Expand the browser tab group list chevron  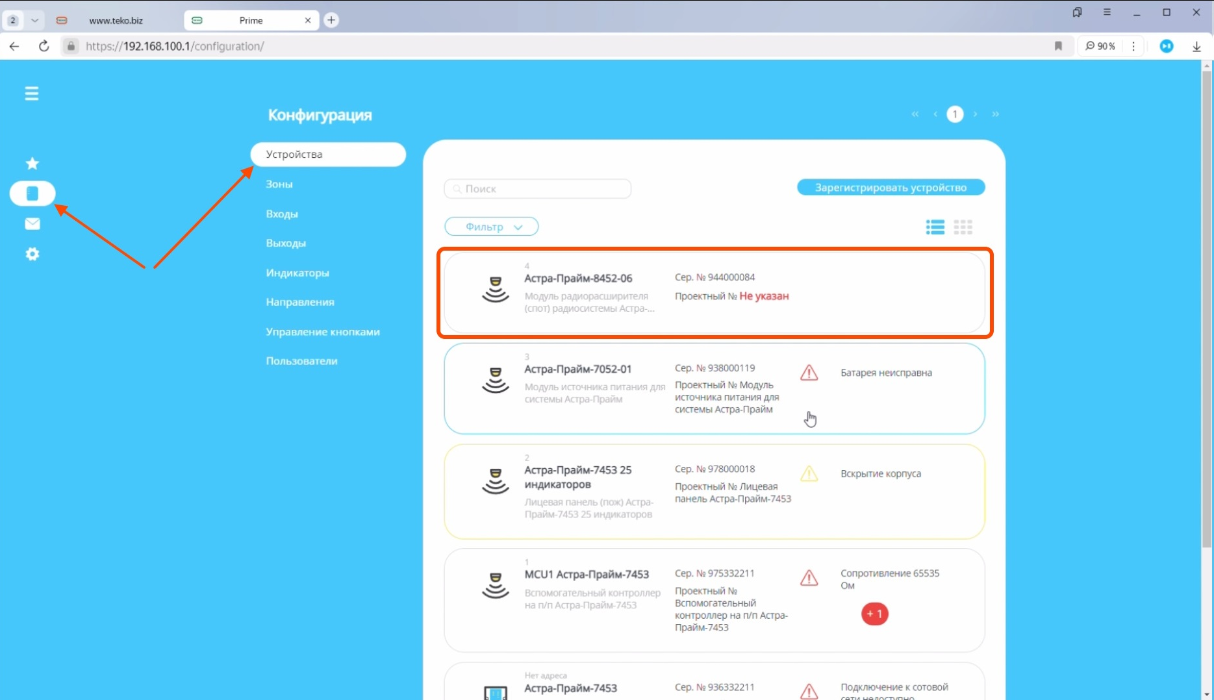pos(35,20)
